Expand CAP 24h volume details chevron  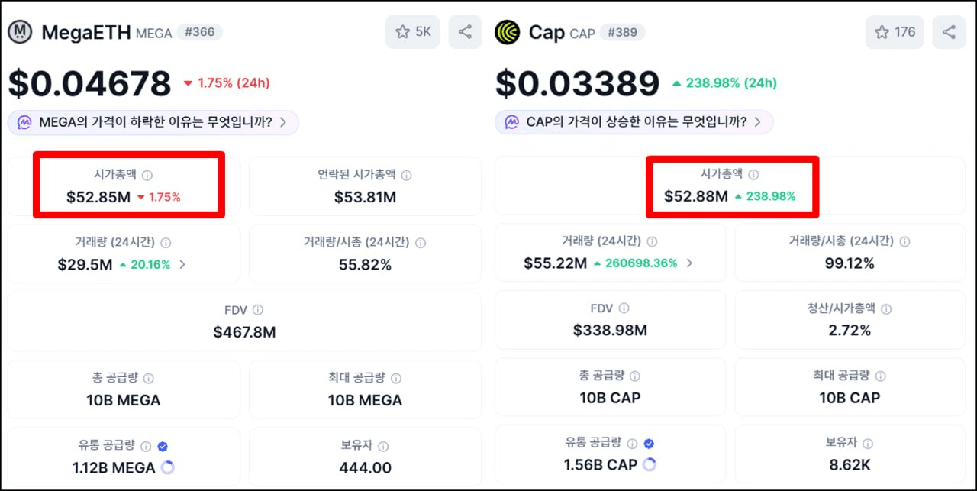(689, 263)
